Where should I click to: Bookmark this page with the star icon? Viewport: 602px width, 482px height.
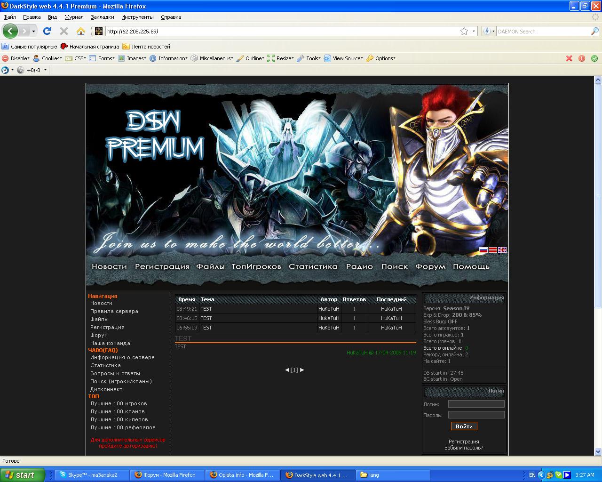tap(464, 31)
